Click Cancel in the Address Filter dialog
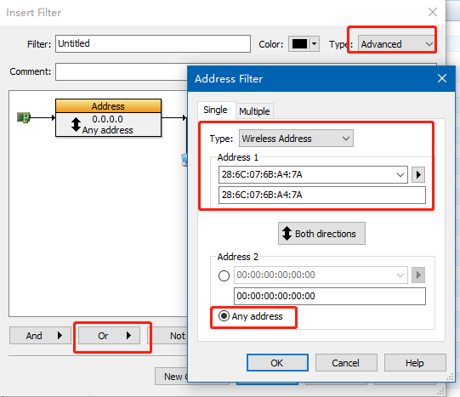460x397 pixels. coord(346,363)
